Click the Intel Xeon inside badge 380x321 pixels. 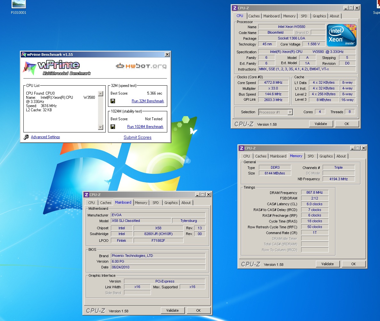342,35
